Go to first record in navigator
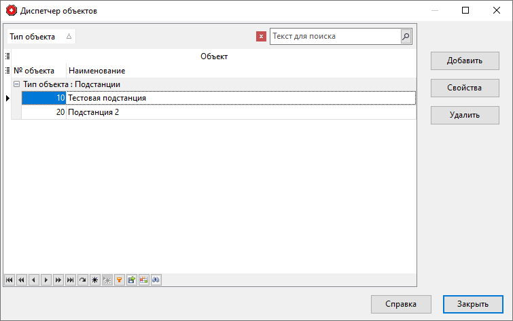Viewport: 513px width, 321px height. tap(9, 280)
